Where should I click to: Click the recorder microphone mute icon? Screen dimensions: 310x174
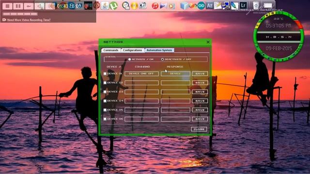[x=39, y=6]
